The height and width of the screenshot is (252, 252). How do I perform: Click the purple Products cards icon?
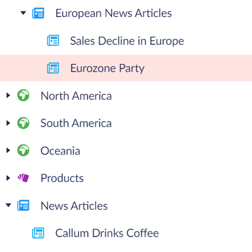coord(23,178)
